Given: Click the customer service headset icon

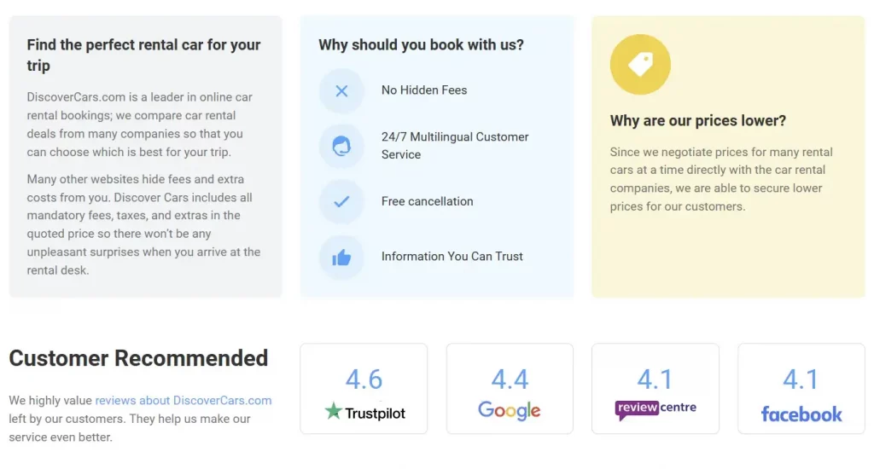Looking at the screenshot, I should coord(341,146).
